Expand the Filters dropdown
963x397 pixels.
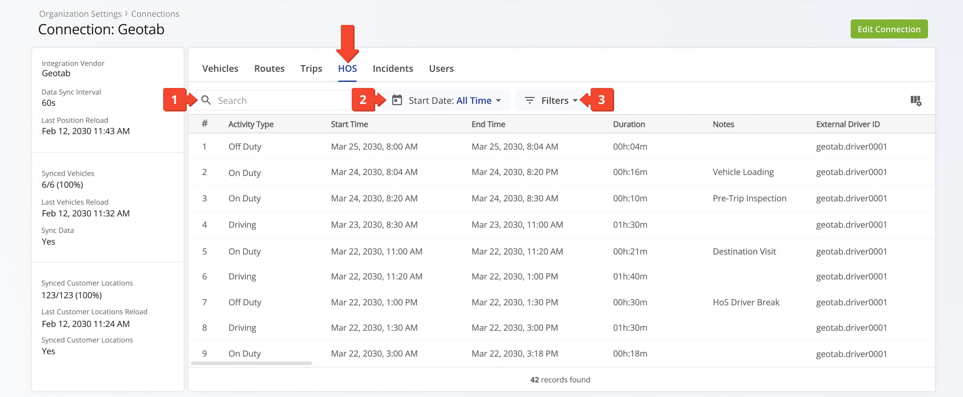tap(551, 100)
